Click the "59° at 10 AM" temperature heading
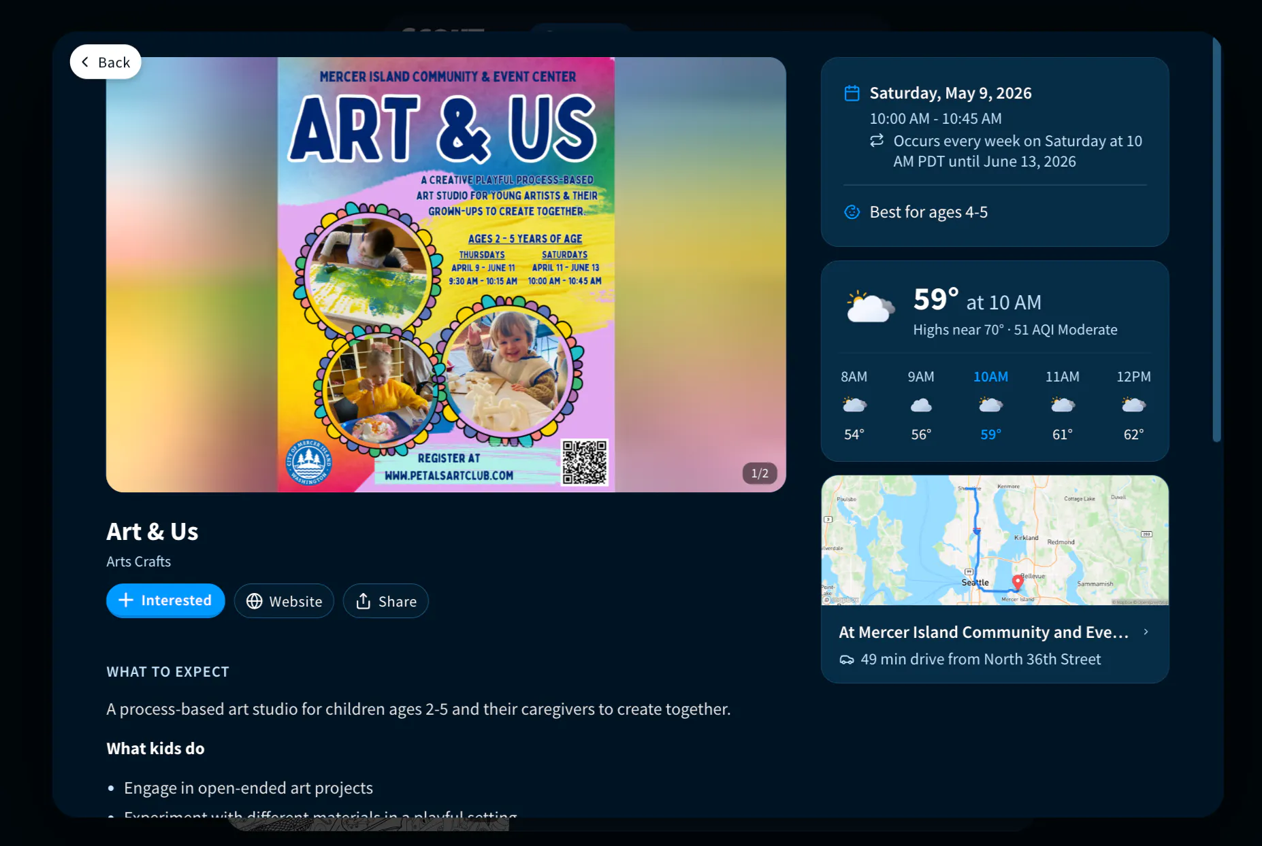The width and height of the screenshot is (1262, 846). [977, 300]
